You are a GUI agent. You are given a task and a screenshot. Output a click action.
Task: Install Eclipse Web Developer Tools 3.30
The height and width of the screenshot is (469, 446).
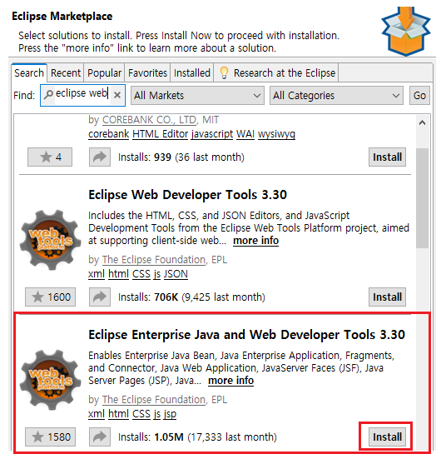click(x=387, y=297)
